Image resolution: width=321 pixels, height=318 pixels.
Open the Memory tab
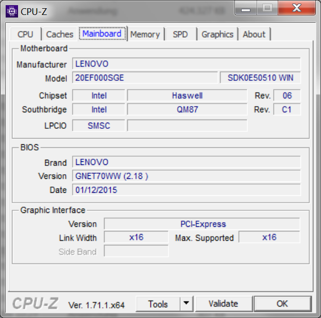click(145, 34)
